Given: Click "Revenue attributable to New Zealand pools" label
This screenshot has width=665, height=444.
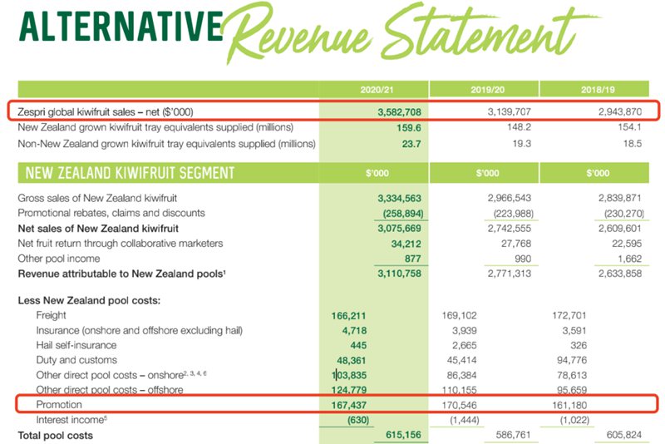Looking at the screenshot, I should click(121, 274).
